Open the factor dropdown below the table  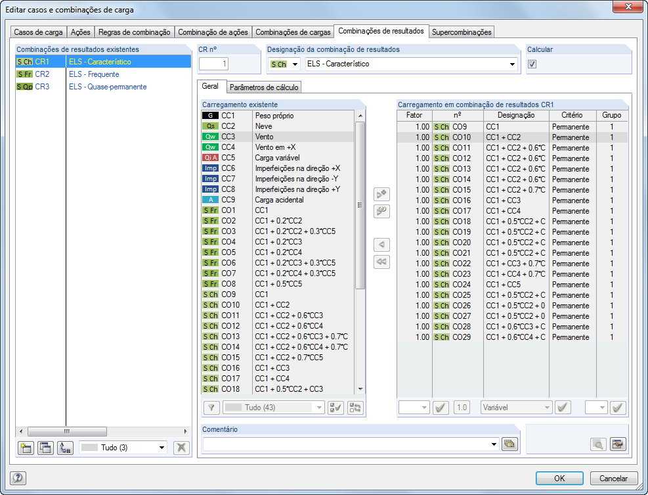[x=424, y=408]
